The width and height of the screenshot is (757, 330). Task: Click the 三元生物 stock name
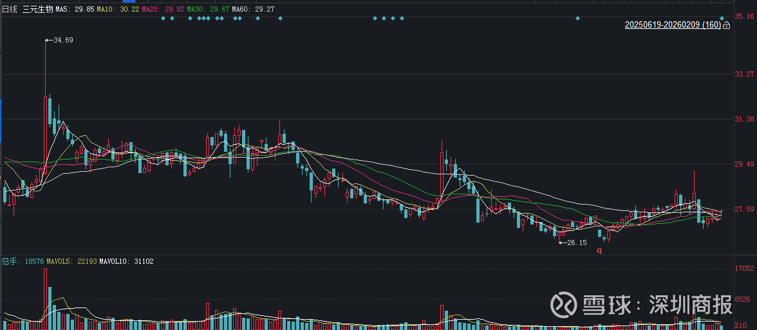[37, 10]
